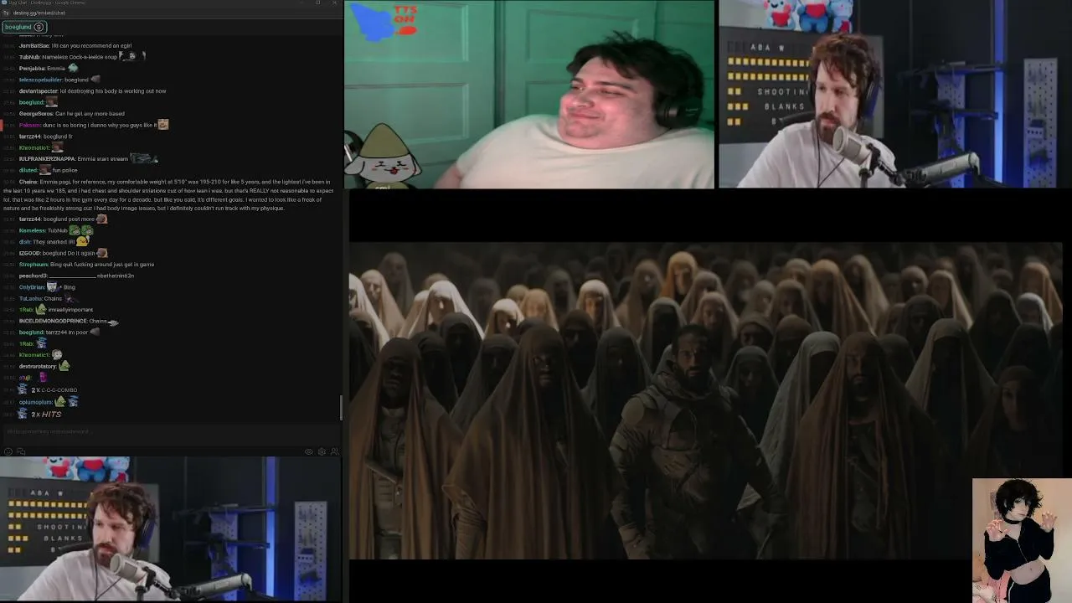Click the anime avatar overlay with black hair
This screenshot has height=603, width=1072.
pyautogui.click(x=1022, y=540)
